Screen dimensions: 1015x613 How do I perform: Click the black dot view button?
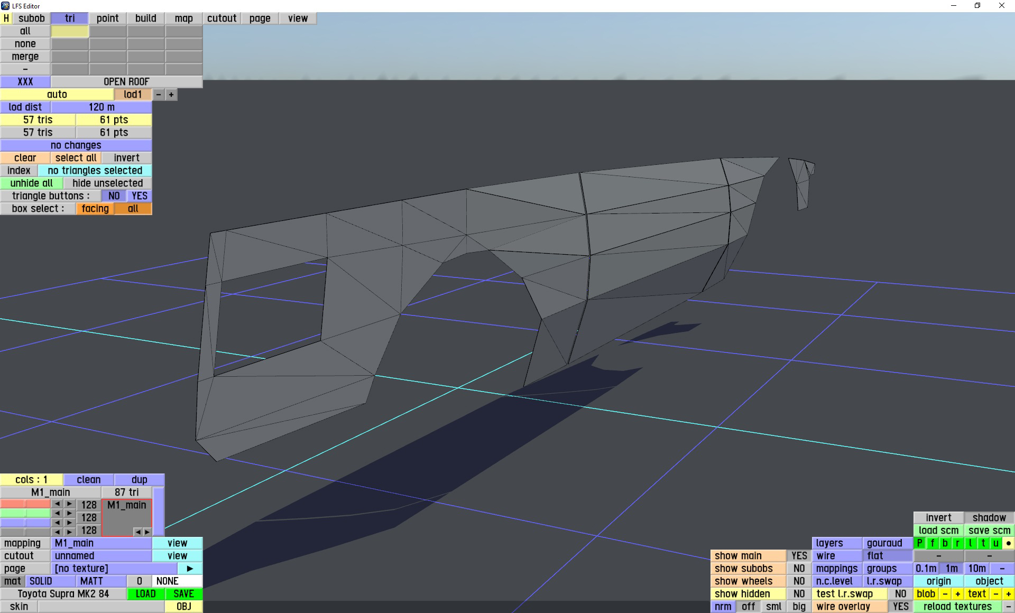pos(1008,543)
